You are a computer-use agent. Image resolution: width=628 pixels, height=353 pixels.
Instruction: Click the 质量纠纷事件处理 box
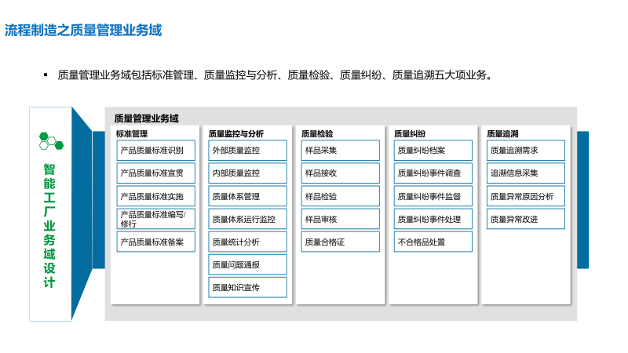[x=433, y=219]
